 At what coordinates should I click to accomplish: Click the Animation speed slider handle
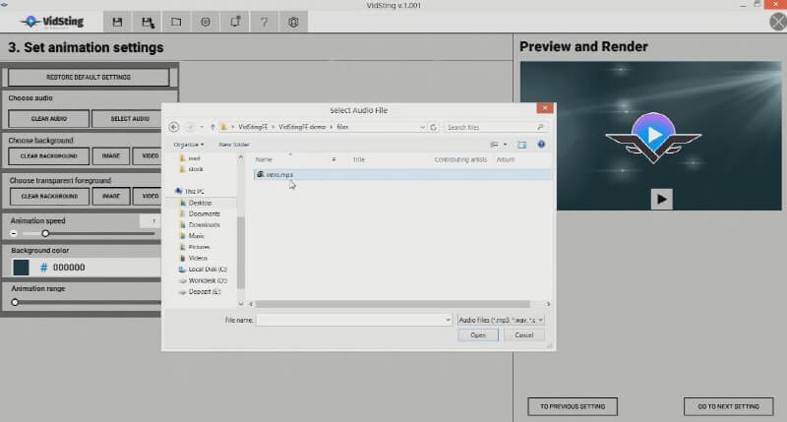point(45,233)
